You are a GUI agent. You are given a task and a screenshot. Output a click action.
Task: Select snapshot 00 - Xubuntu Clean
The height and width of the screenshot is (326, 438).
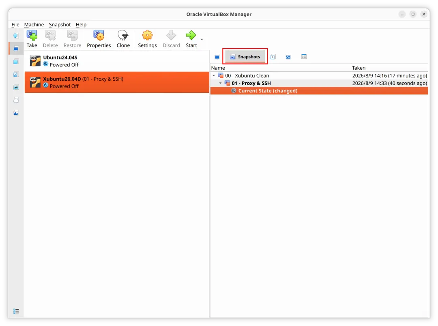tap(319, 75)
